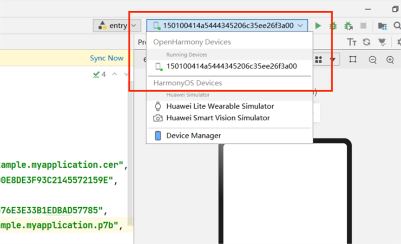Click the code text 'mple.myapplication.p7b'
Screen dimensions: 401x244
pos(57,225)
